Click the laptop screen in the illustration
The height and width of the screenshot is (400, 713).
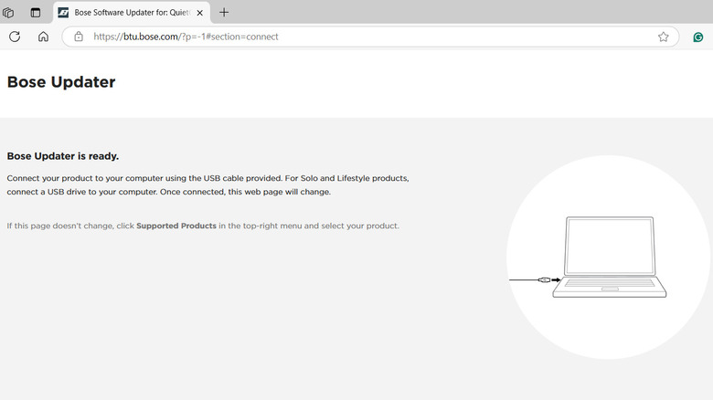coord(610,246)
